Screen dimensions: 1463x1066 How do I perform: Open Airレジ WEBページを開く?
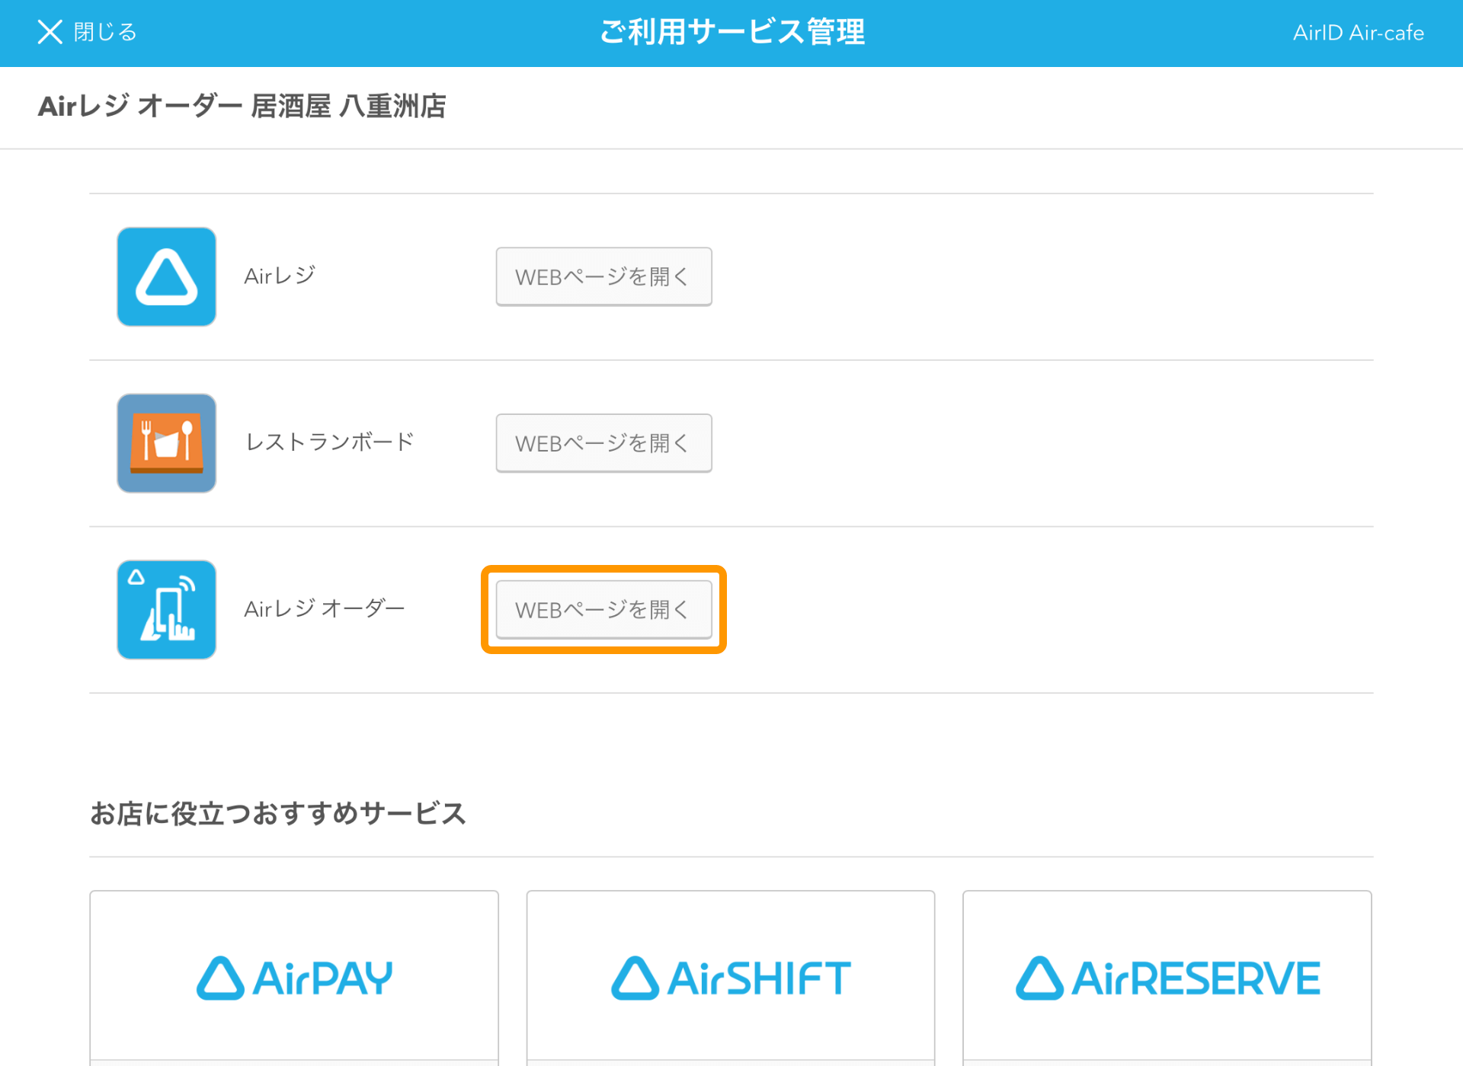coord(603,276)
